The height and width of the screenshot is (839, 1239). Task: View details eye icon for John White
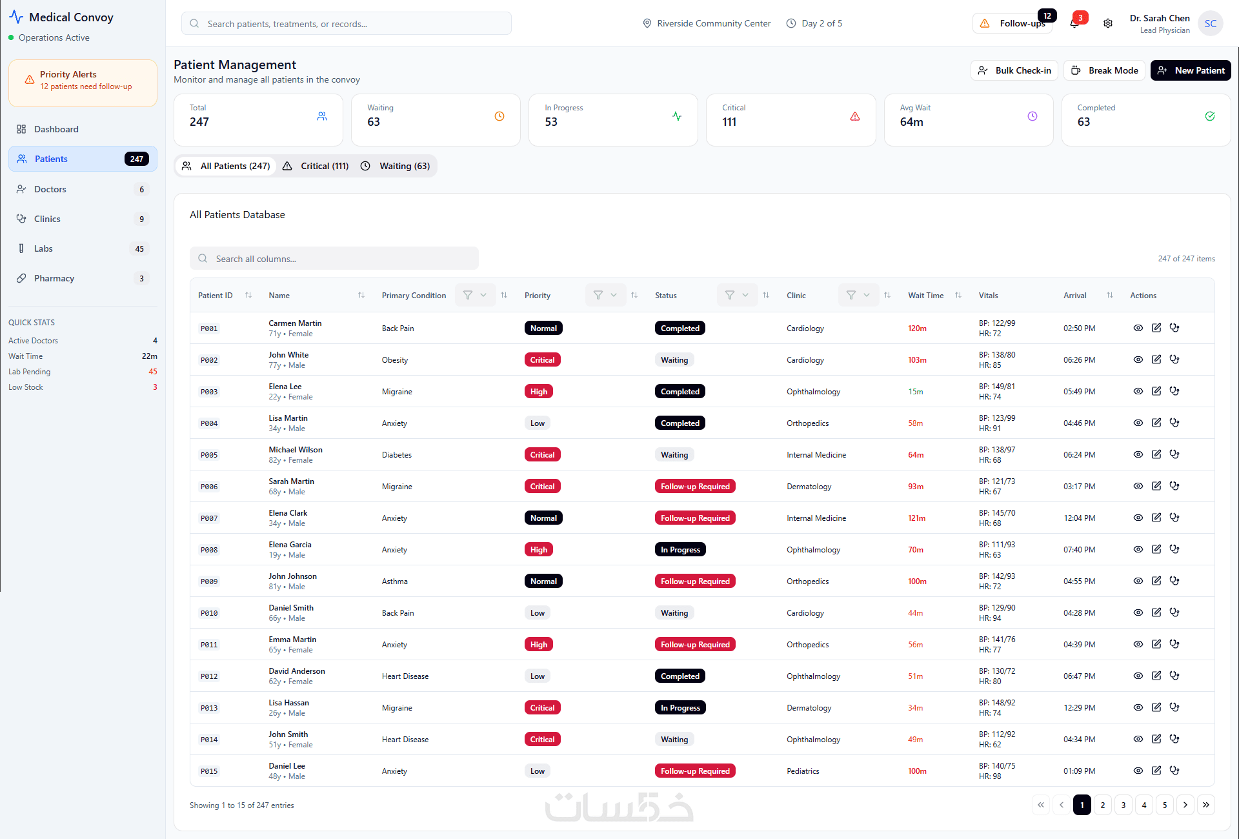[x=1138, y=359]
